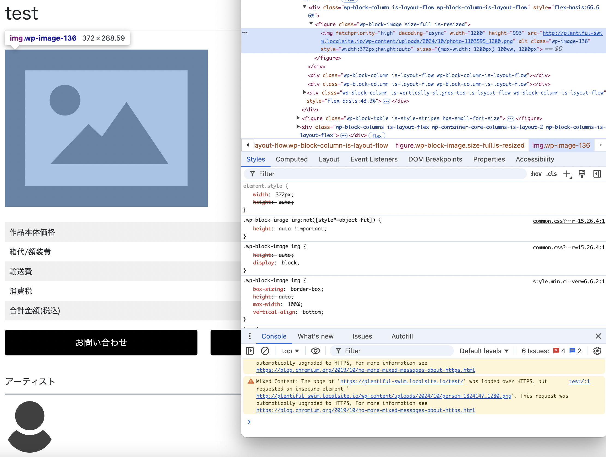The height and width of the screenshot is (457, 606).
Task: Open the drawer three-dot menu
Action: click(x=250, y=336)
